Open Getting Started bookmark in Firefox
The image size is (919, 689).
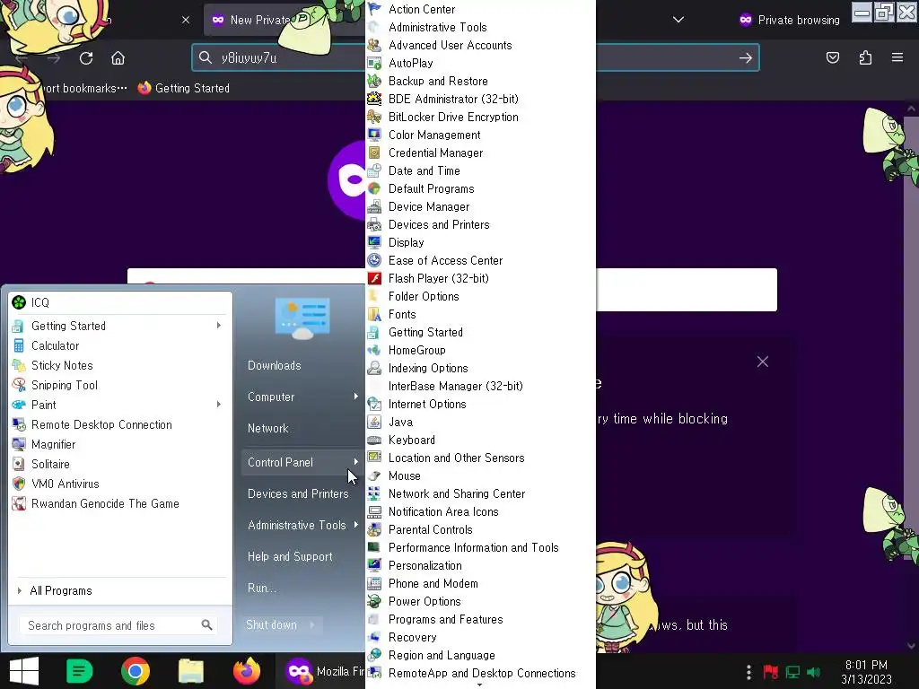(x=183, y=89)
